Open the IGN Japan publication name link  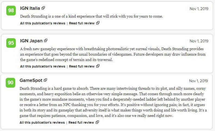(x=31, y=41)
